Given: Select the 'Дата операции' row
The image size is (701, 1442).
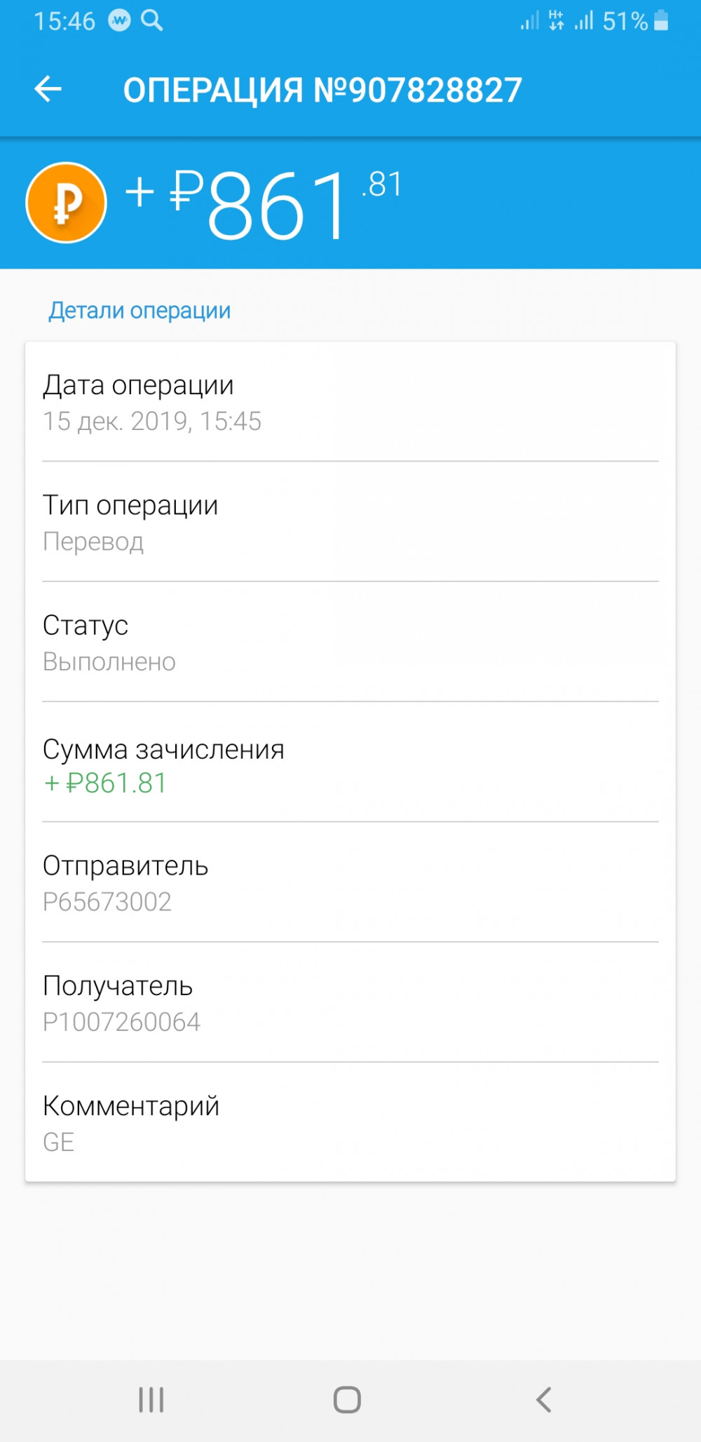Looking at the screenshot, I should coord(350,403).
